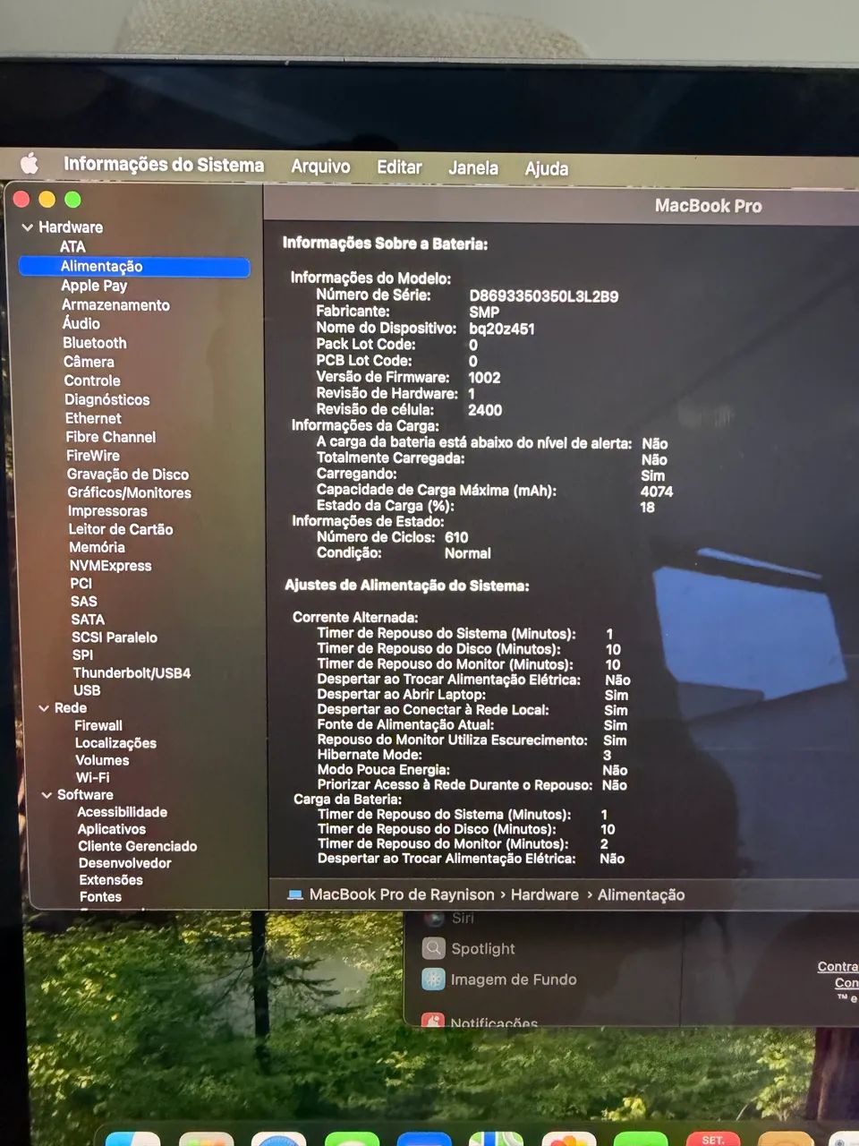Click Hardware in the path bar
This screenshot has width=859, height=1146.
[x=545, y=894]
